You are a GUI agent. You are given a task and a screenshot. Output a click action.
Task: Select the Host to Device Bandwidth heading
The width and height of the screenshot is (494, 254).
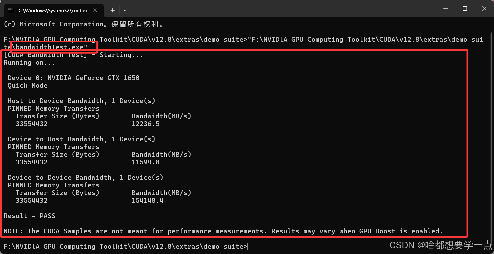[x=81, y=101]
